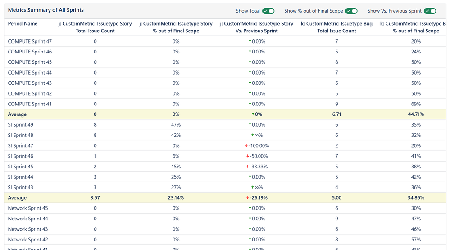Click Issuetype Story % out of Final Scope header
450x250 pixels.
coord(176,27)
